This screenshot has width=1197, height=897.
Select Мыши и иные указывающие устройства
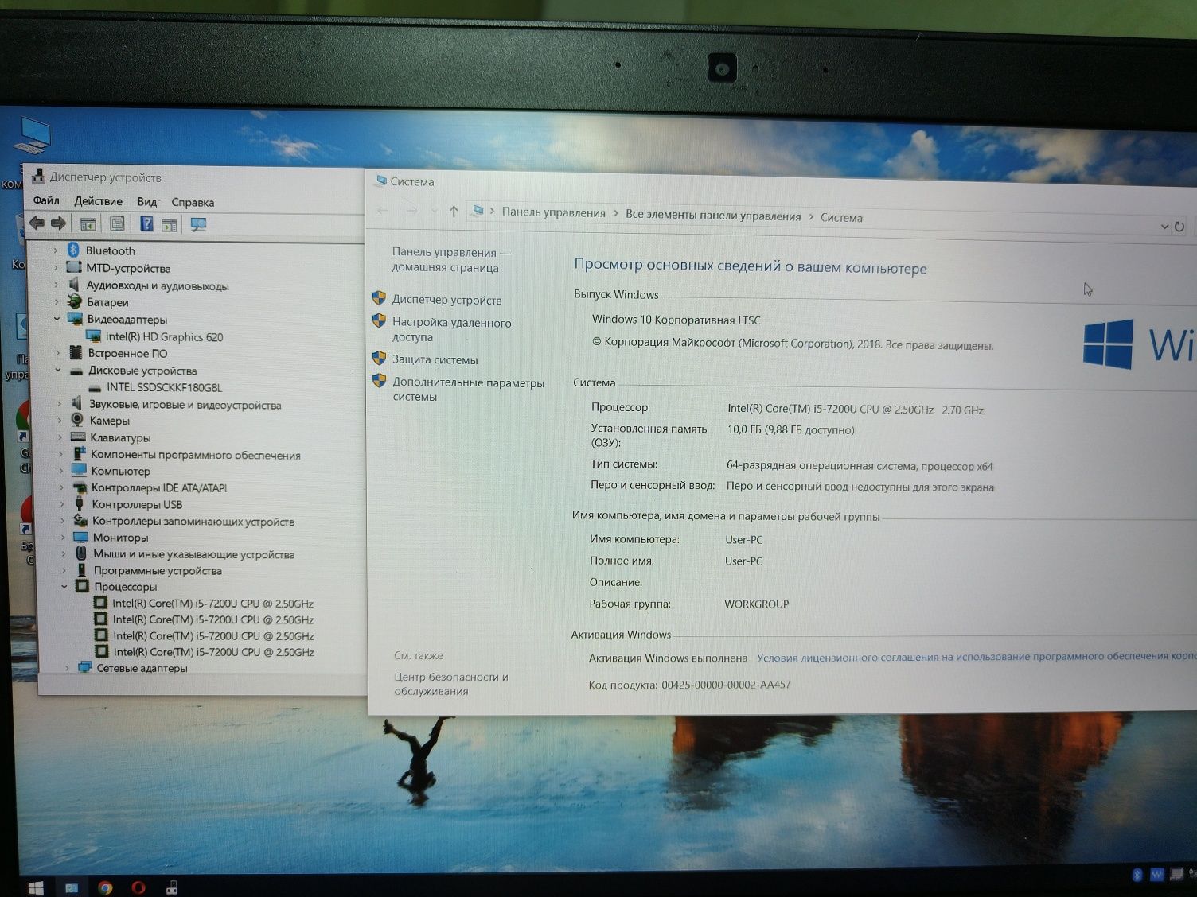coord(193,554)
